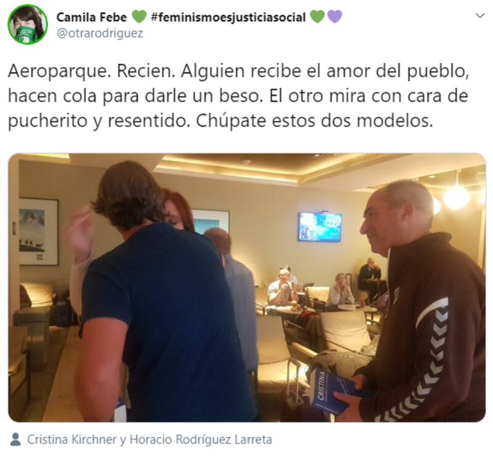Click the first green heart emoji
The width and height of the screenshot is (493, 457).
(x=139, y=17)
